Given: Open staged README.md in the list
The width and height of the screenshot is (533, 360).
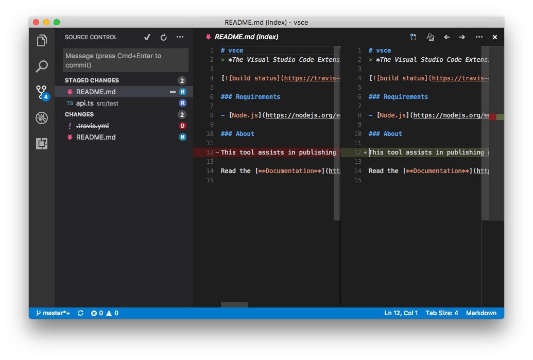Looking at the screenshot, I should click(124, 92).
